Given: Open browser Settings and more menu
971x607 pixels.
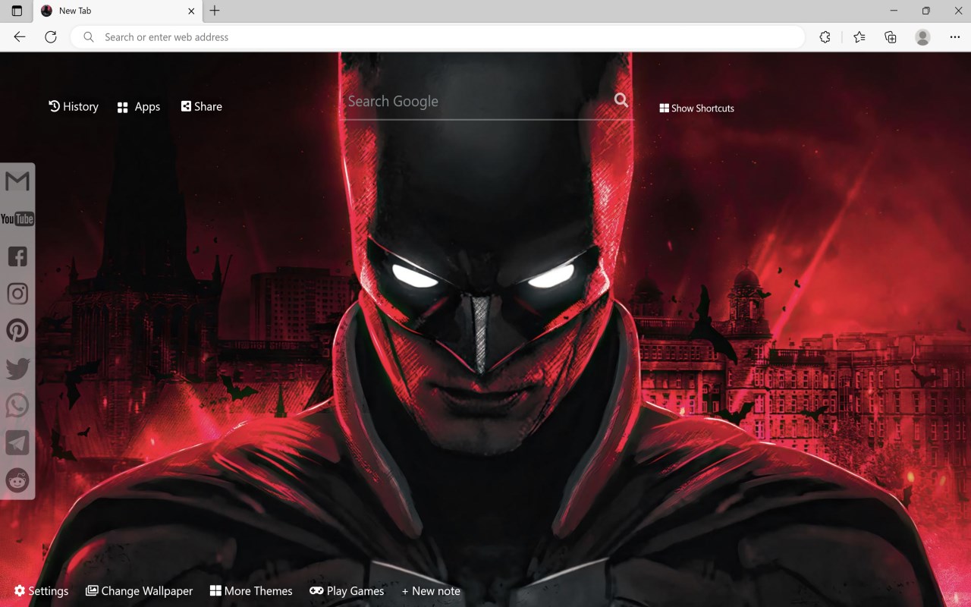Looking at the screenshot, I should [x=954, y=37].
